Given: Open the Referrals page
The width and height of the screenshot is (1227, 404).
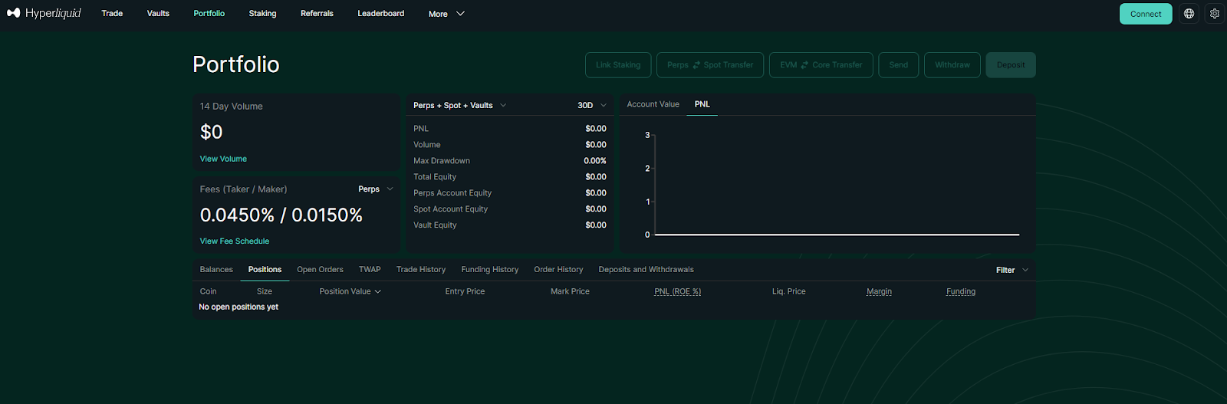Looking at the screenshot, I should click(317, 14).
